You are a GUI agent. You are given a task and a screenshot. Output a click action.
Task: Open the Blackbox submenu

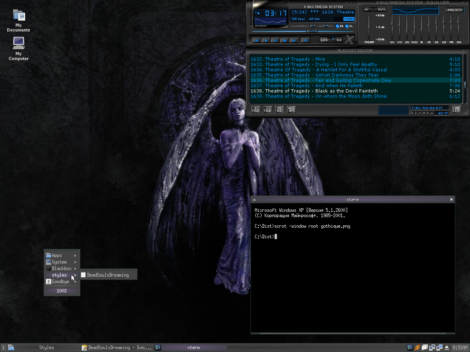click(x=62, y=268)
